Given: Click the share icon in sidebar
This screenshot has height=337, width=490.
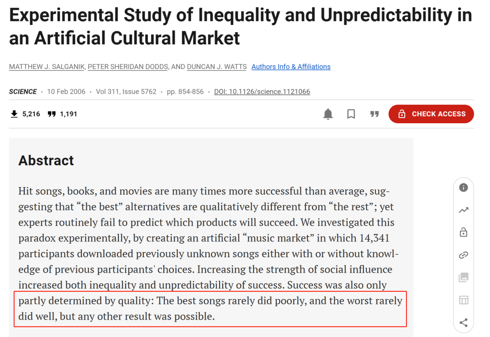Looking at the screenshot, I should point(463,323).
